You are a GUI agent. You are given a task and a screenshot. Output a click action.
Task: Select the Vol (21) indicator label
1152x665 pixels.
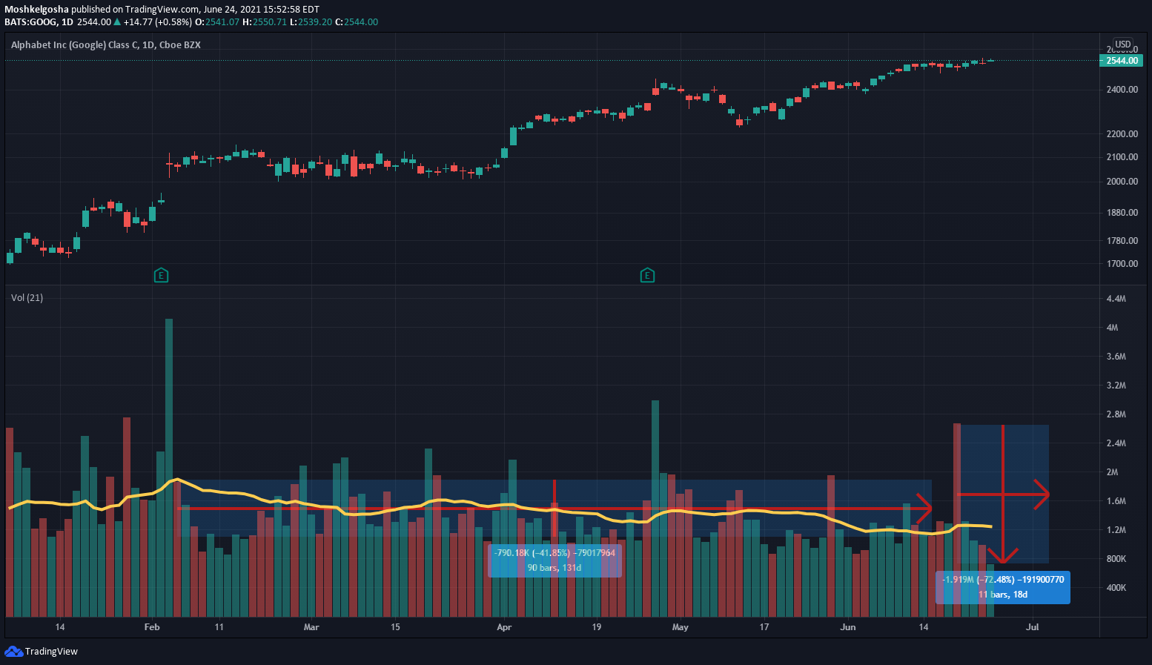27,298
